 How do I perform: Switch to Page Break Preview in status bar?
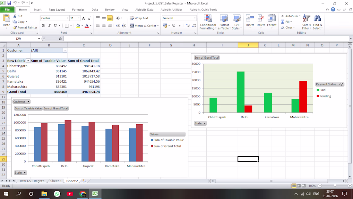(x=304, y=186)
